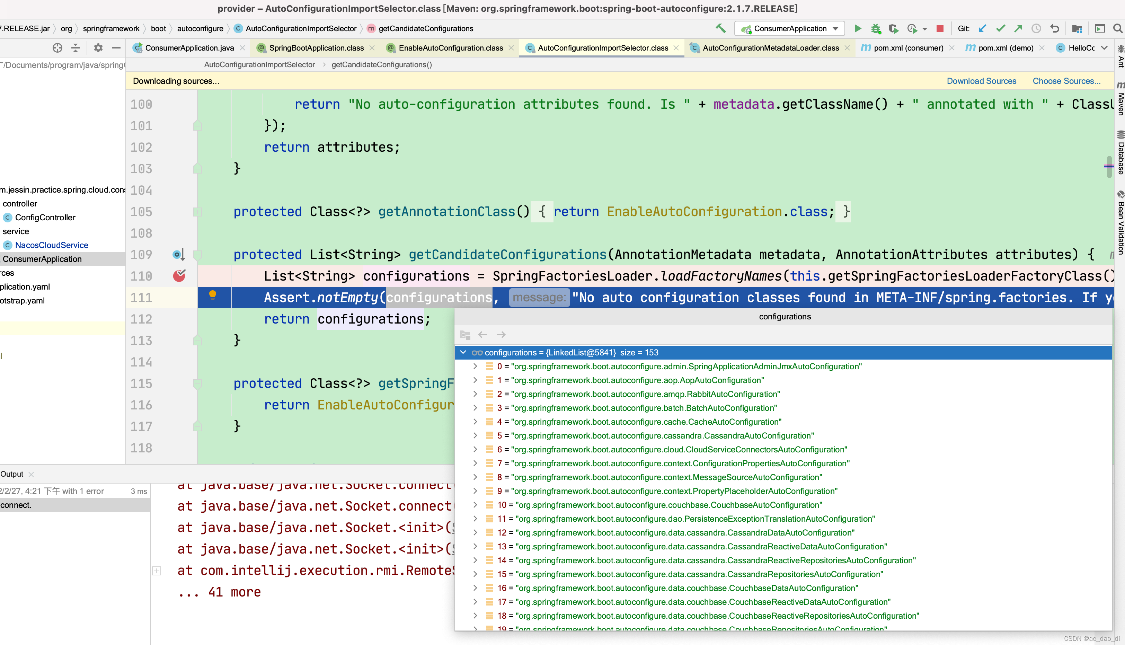Viewport: 1125px width, 645px height.
Task: Expand element 5 CassandraAutoConfiguration
Action: click(x=475, y=435)
